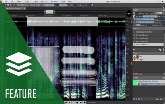This screenshot has width=165, height=104.
Task: Toggle loop playback in transport
Action: tap(73, 102)
